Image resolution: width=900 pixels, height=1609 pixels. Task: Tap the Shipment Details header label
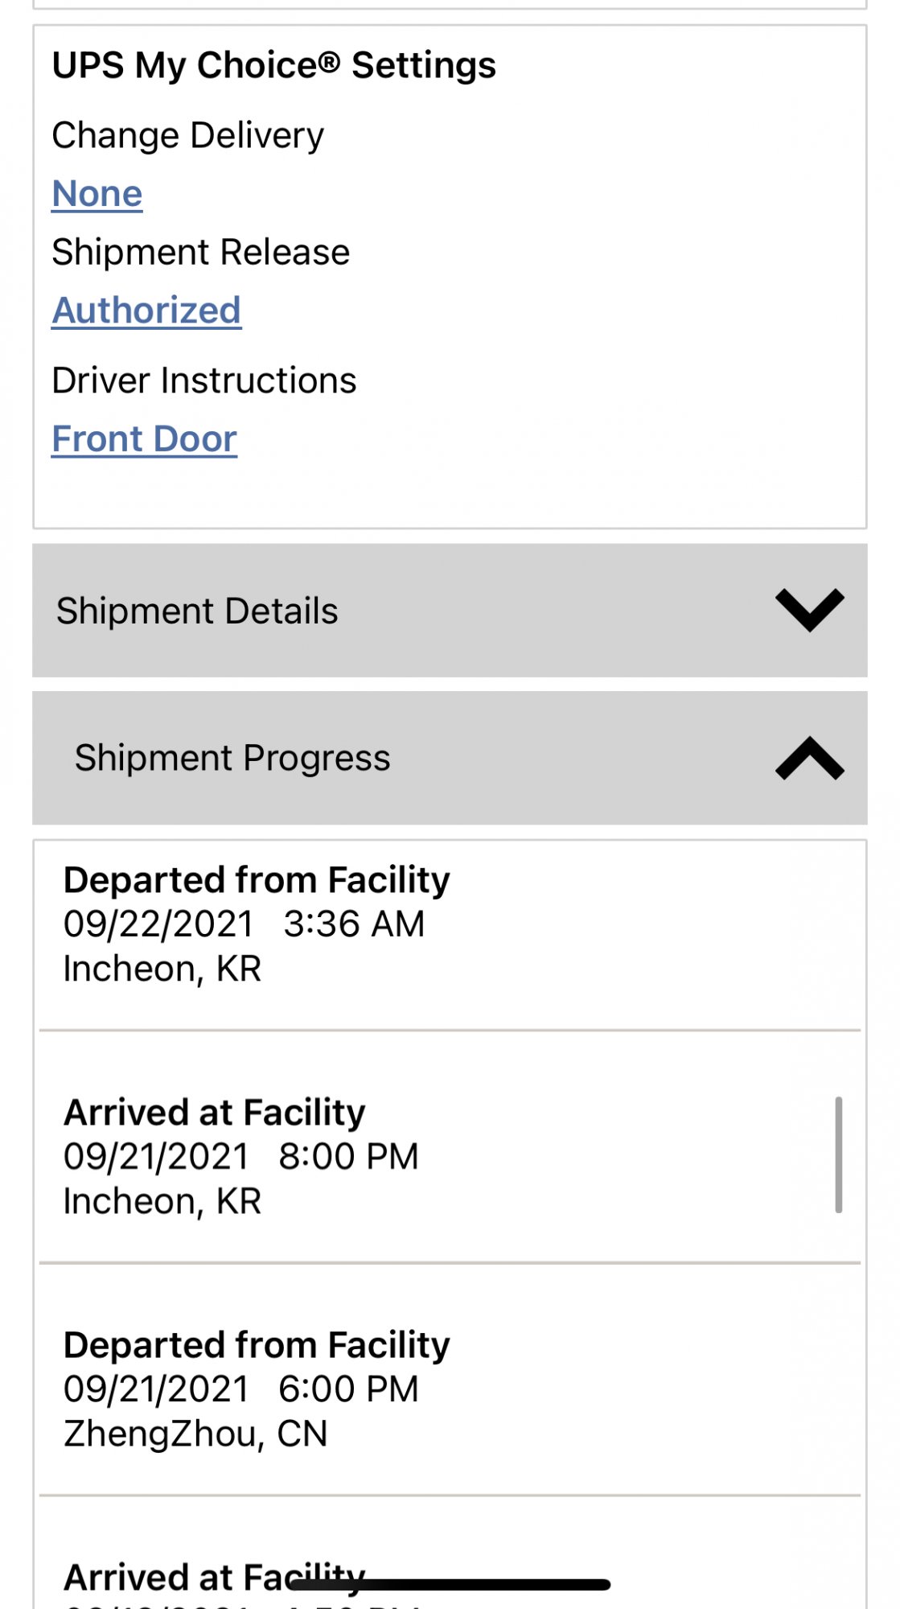tap(197, 611)
